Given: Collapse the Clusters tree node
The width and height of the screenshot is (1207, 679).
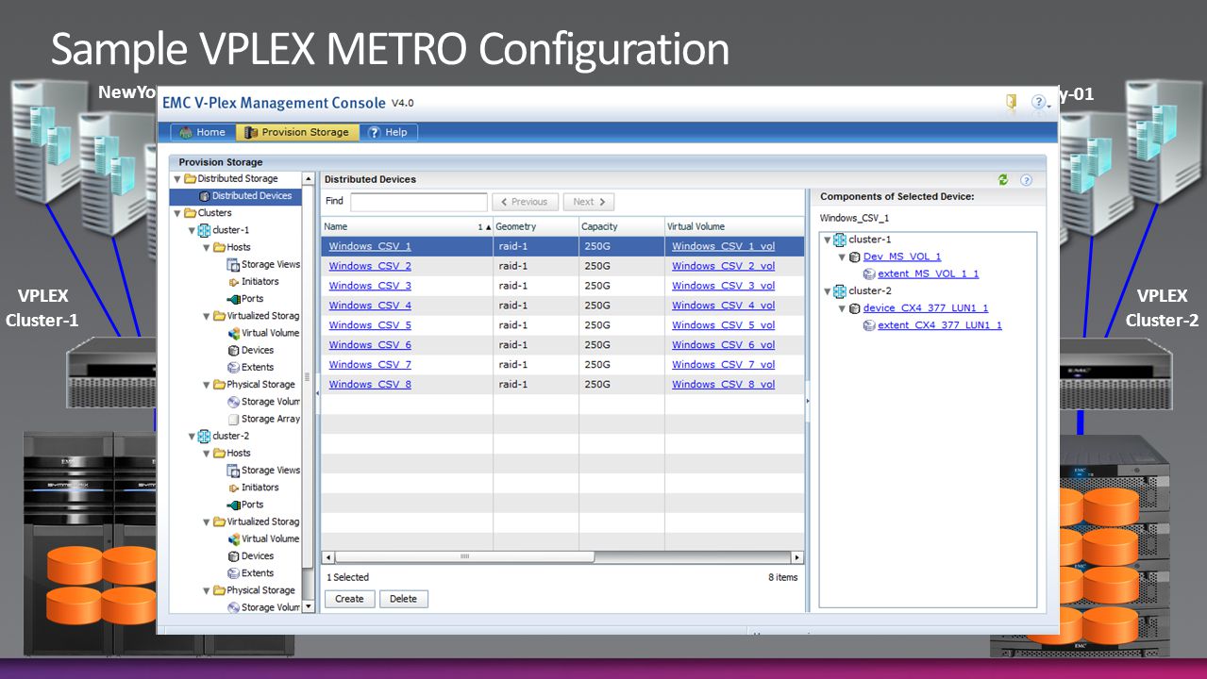Looking at the screenshot, I should click(176, 213).
